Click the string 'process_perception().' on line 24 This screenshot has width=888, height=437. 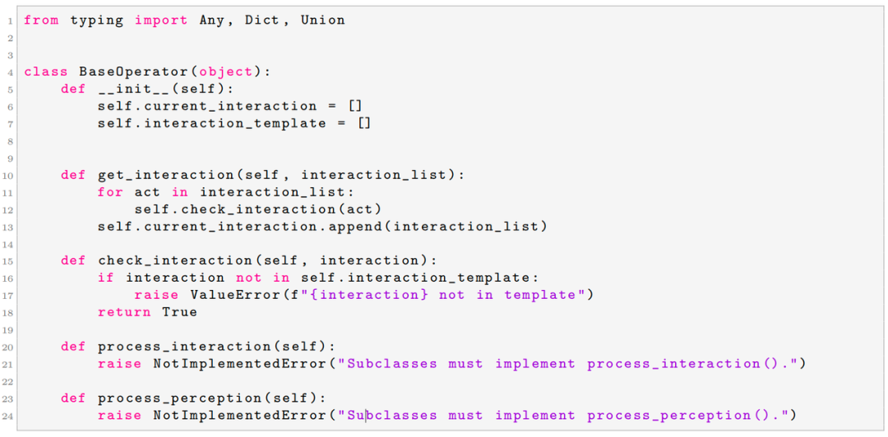(687, 416)
